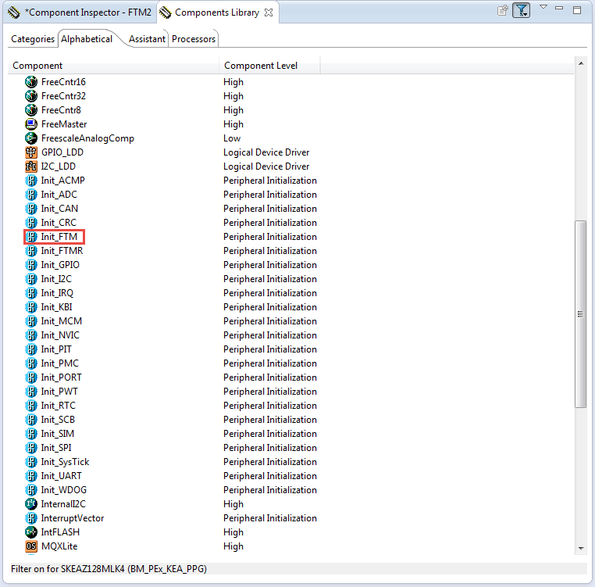The height and width of the screenshot is (587, 595).
Task: Click the I2C_LDD component icon
Action: 31,166
